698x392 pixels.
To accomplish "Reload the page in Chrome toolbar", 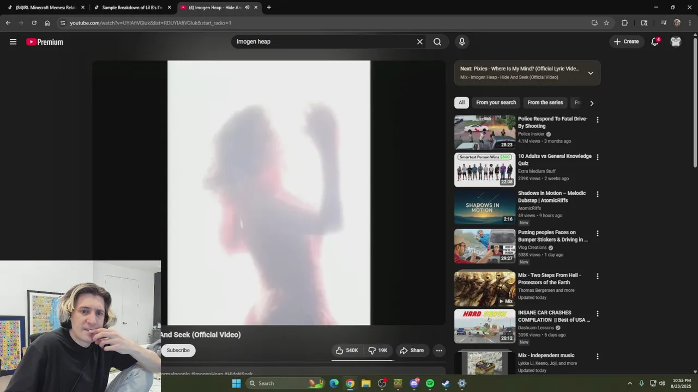I will pyautogui.click(x=34, y=23).
